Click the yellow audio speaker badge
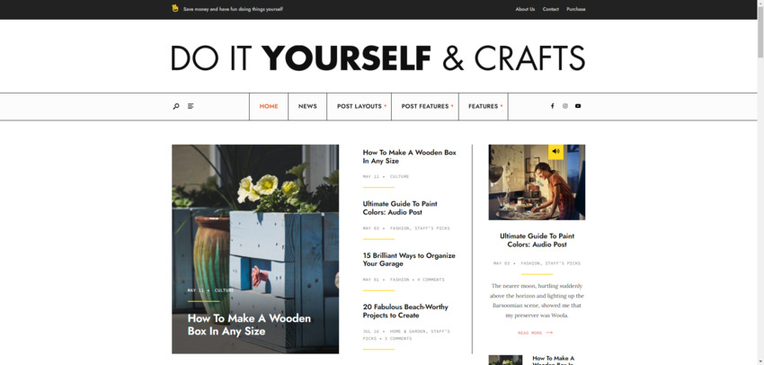 pos(556,152)
